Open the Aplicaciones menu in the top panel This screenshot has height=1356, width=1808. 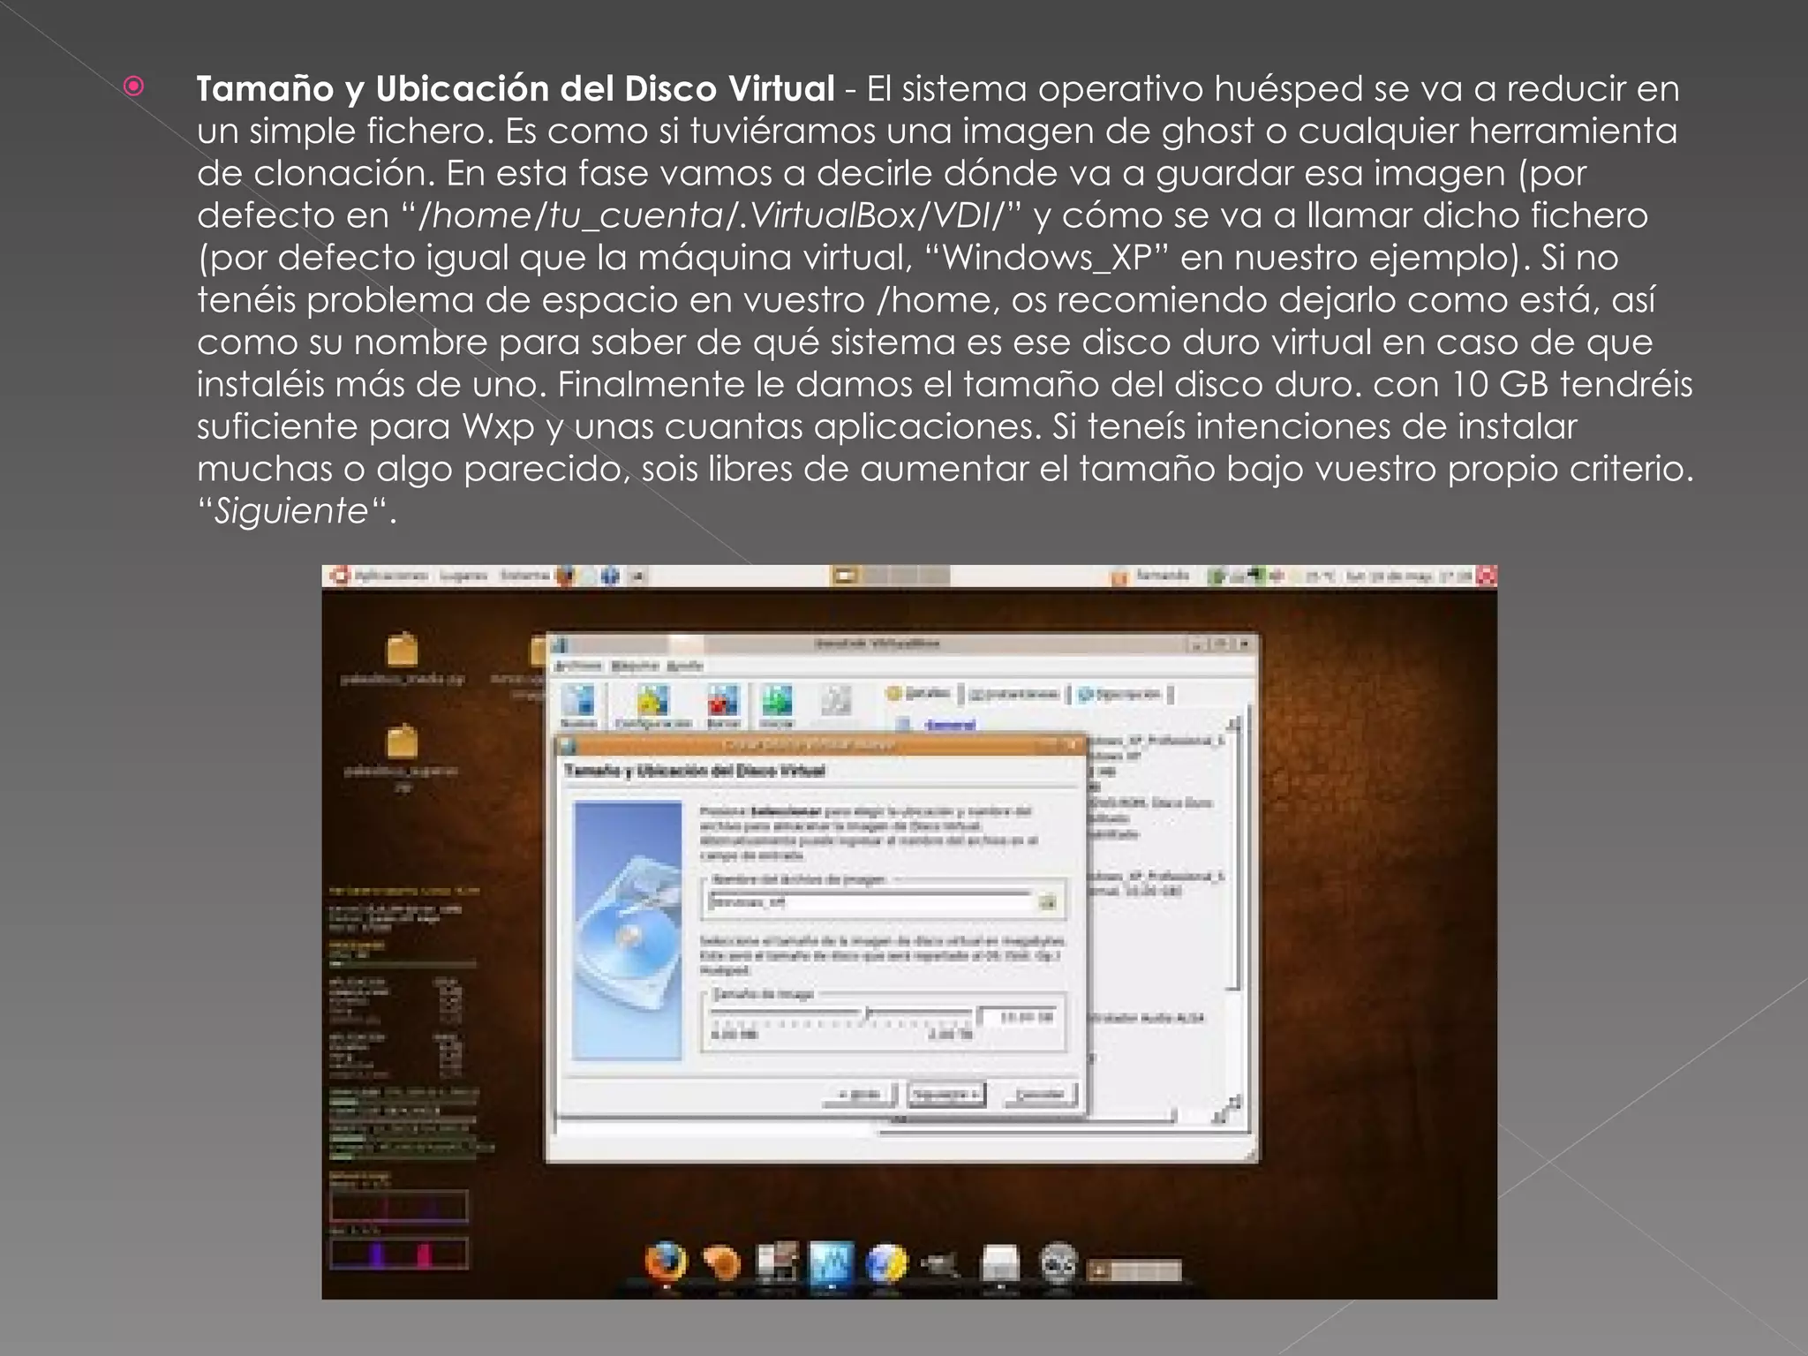point(391,576)
